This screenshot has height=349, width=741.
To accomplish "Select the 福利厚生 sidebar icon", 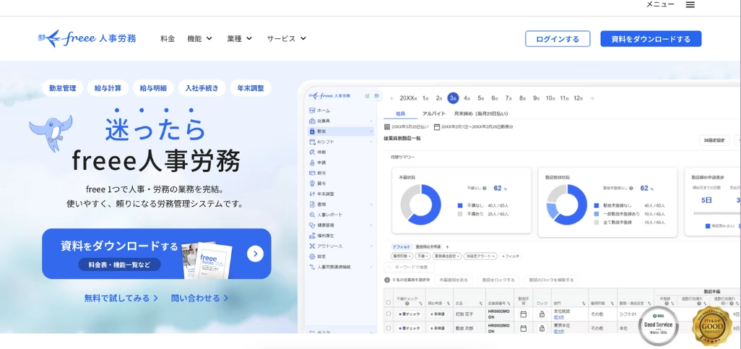I will [312, 236].
